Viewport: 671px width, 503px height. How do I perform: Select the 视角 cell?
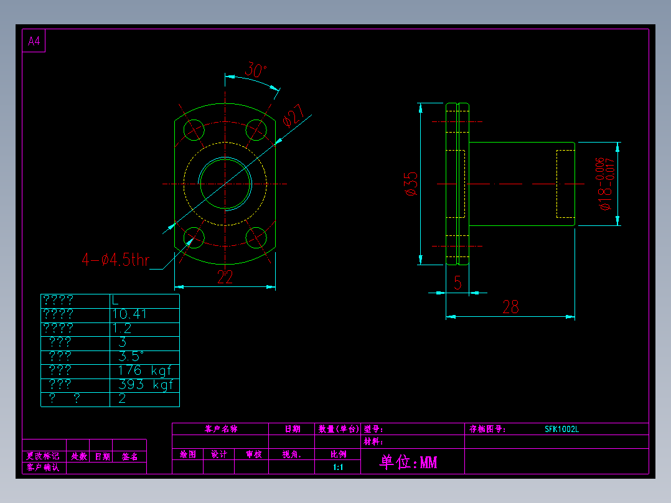(x=292, y=454)
